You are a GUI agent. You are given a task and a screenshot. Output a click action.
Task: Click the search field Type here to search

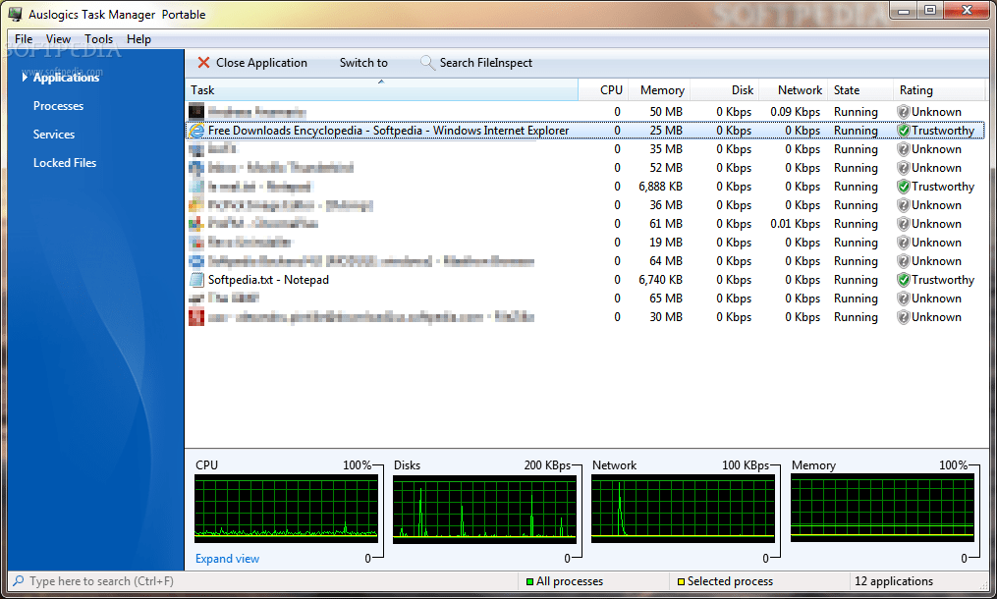coord(264,581)
